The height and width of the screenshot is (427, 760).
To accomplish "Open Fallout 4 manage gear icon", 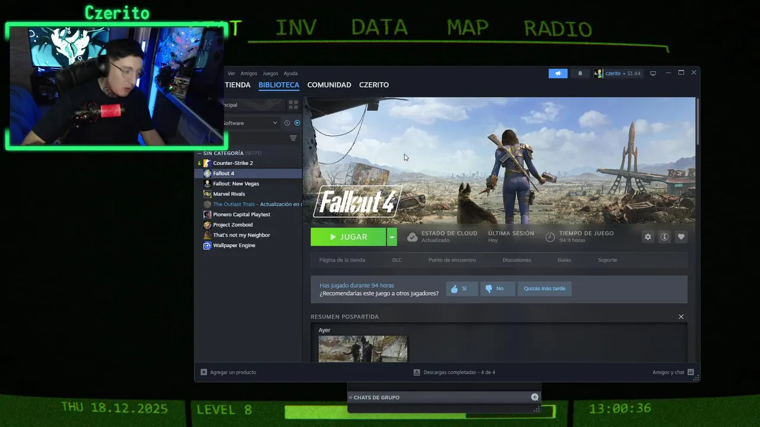I will [x=648, y=237].
